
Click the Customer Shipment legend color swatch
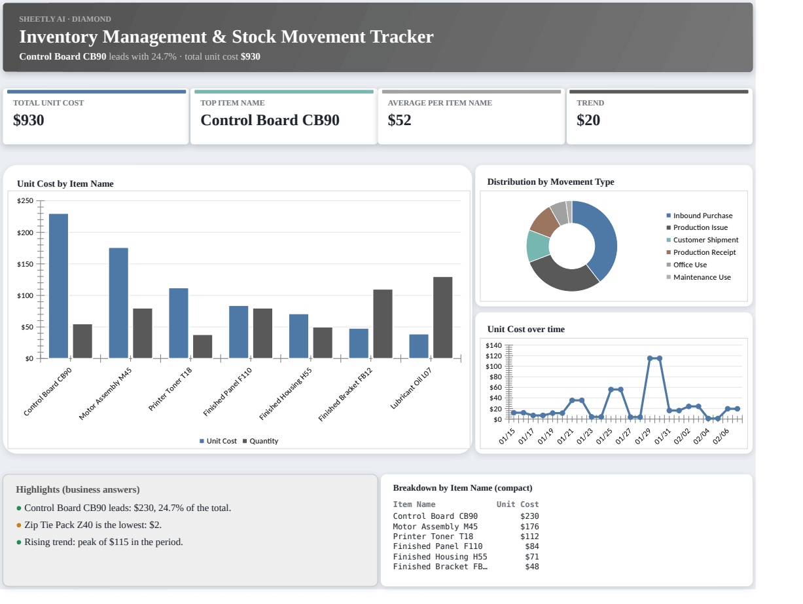tap(669, 240)
